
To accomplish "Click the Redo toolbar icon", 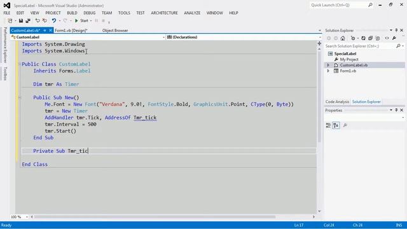I will pos(65,20).
